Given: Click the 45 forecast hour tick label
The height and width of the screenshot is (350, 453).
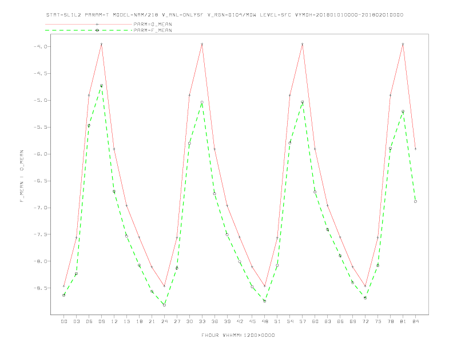Looking at the screenshot, I should point(252,321).
